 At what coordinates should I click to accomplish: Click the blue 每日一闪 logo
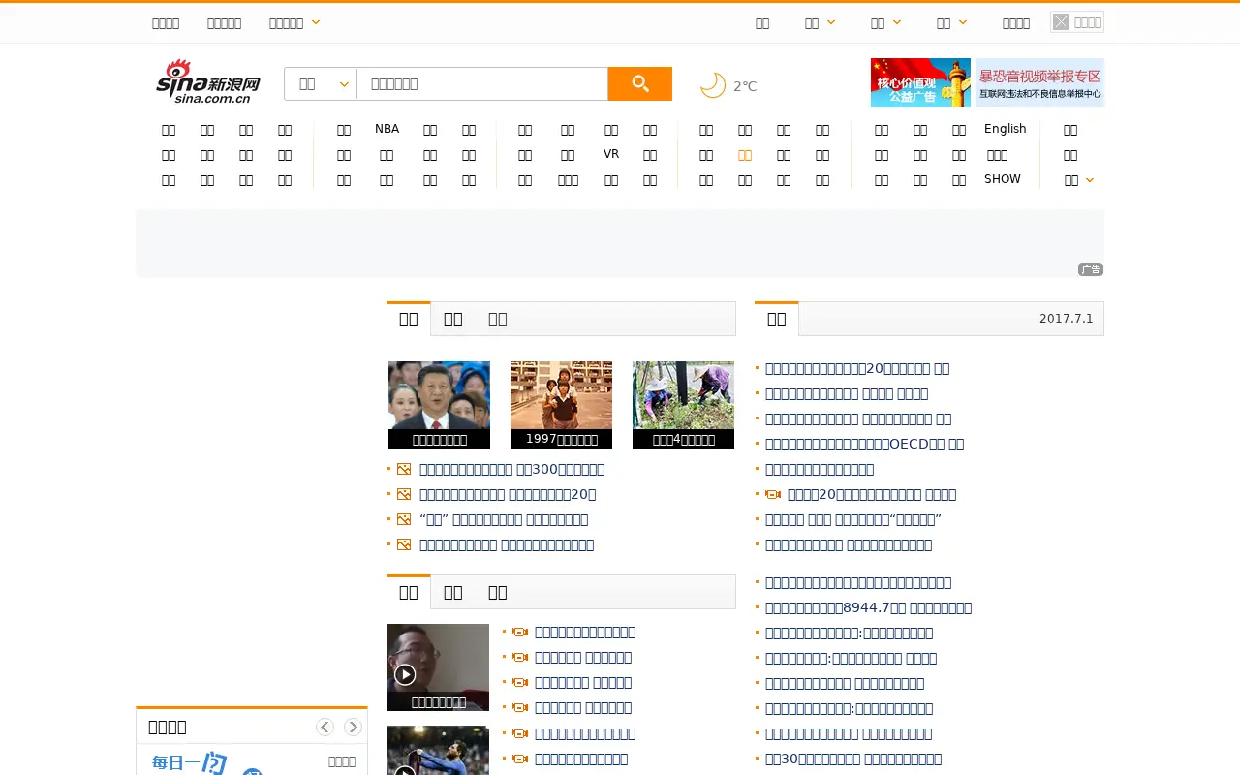pyautogui.click(x=189, y=763)
